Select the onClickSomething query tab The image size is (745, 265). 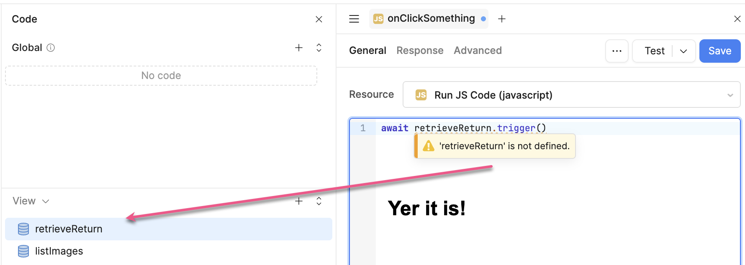pos(430,19)
